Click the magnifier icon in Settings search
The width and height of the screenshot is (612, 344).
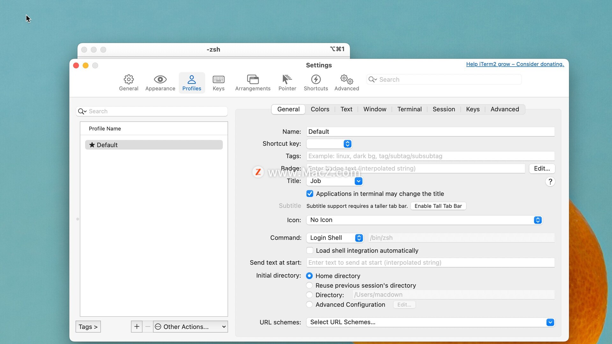click(x=372, y=79)
